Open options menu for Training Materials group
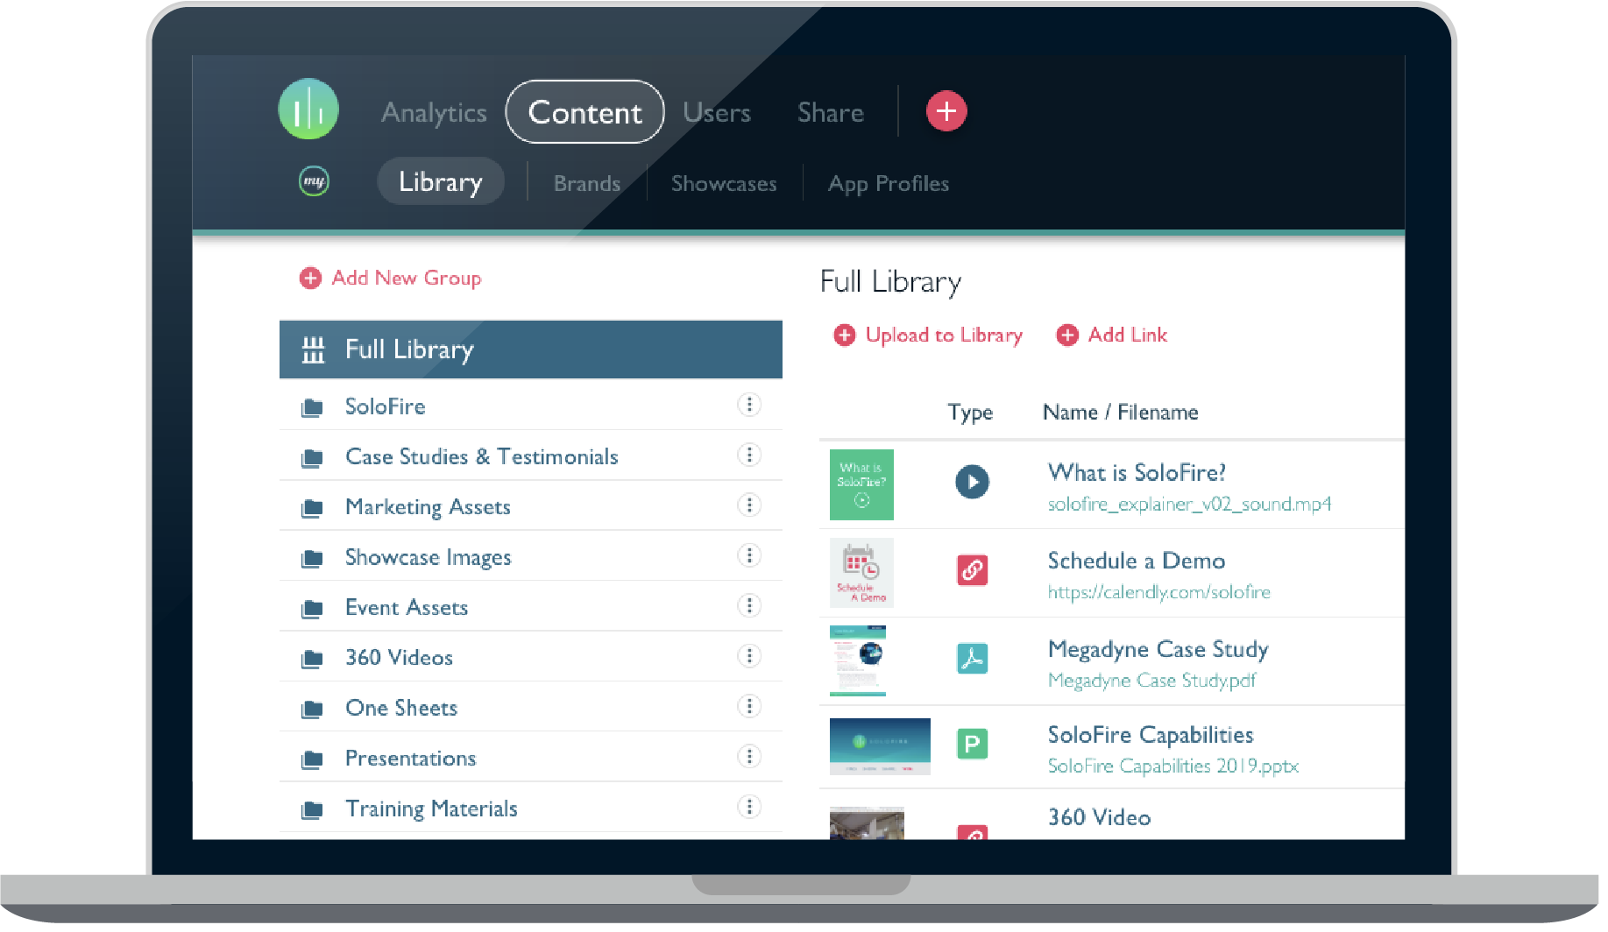1608x932 pixels. click(748, 807)
